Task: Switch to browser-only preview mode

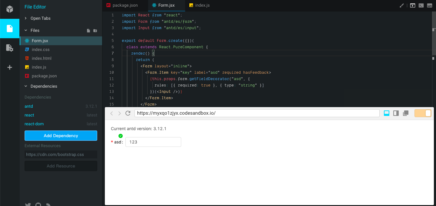Action: pyautogui.click(x=386, y=113)
